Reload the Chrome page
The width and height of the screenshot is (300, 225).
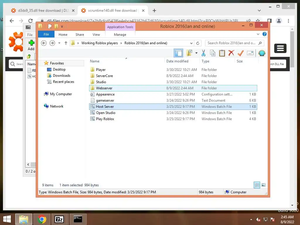coord(30,21)
